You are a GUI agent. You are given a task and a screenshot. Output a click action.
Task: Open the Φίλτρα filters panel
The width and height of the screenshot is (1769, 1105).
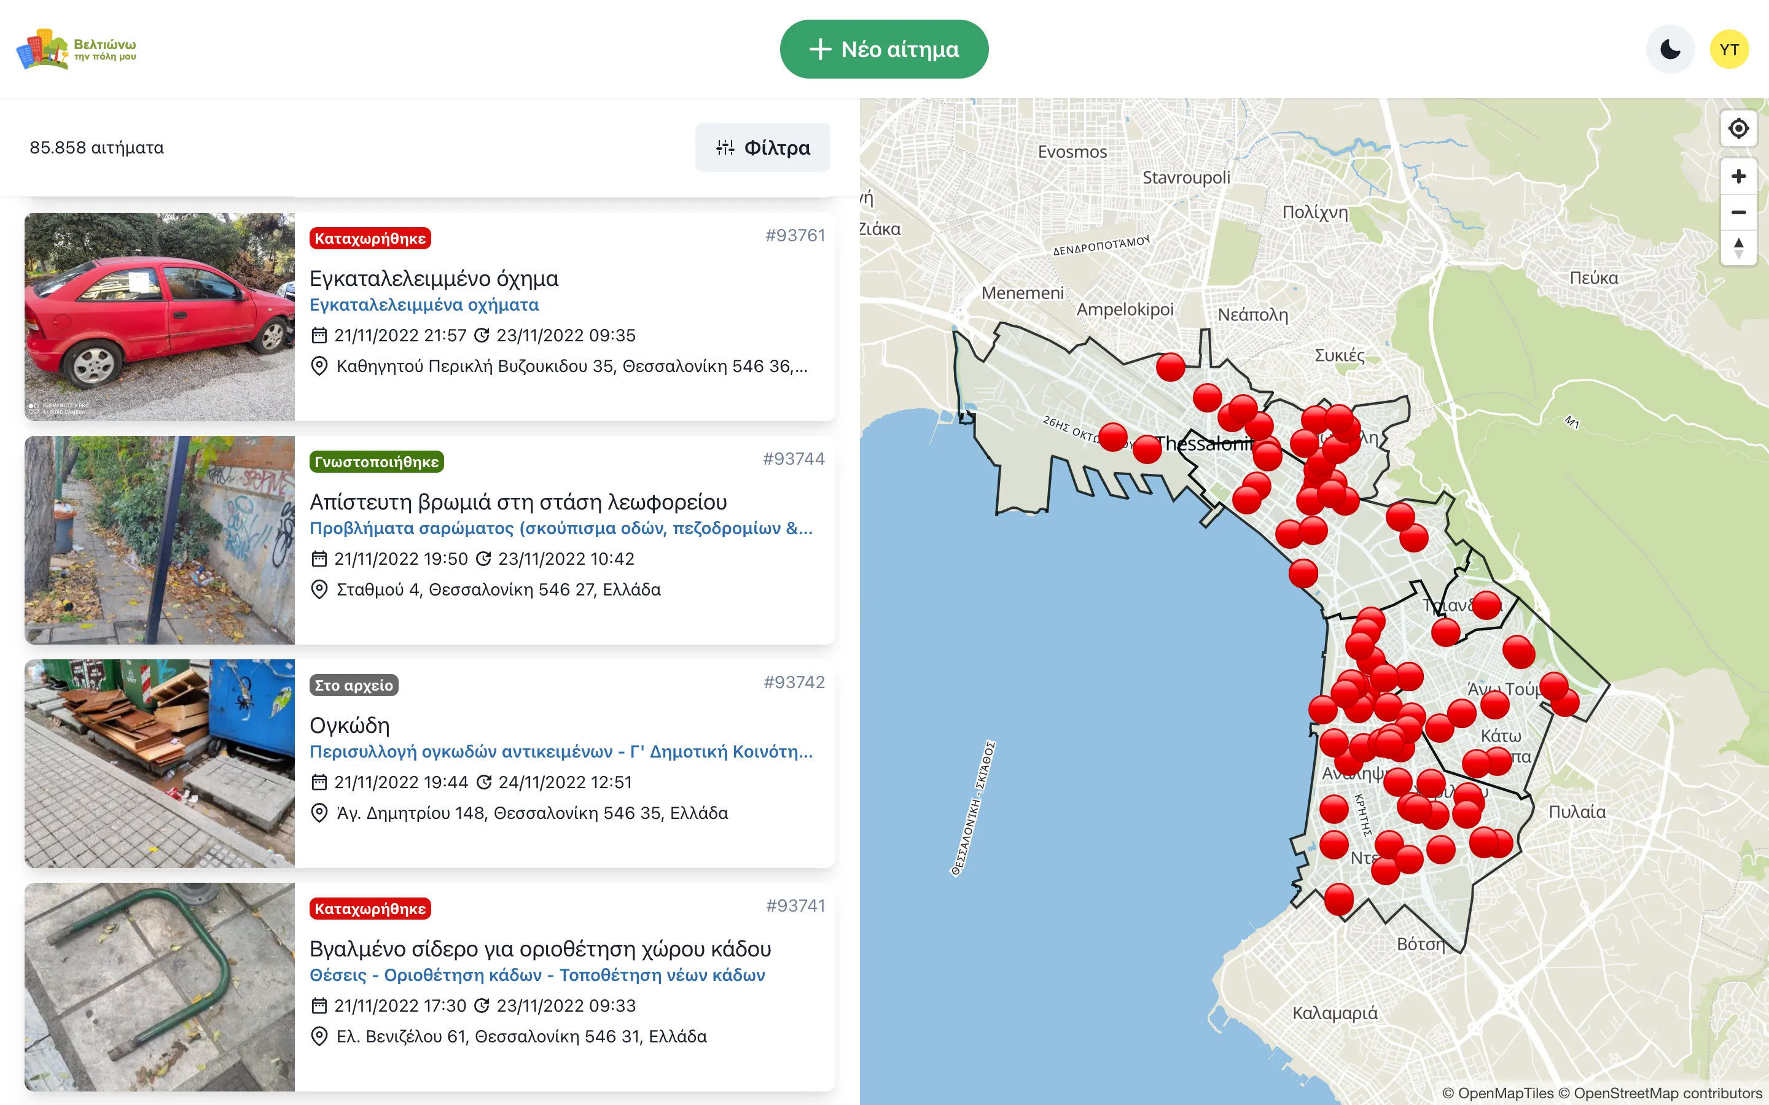pyautogui.click(x=762, y=147)
